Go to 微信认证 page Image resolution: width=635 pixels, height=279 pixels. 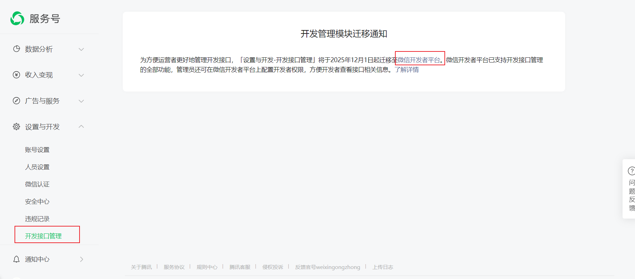[x=37, y=184]
